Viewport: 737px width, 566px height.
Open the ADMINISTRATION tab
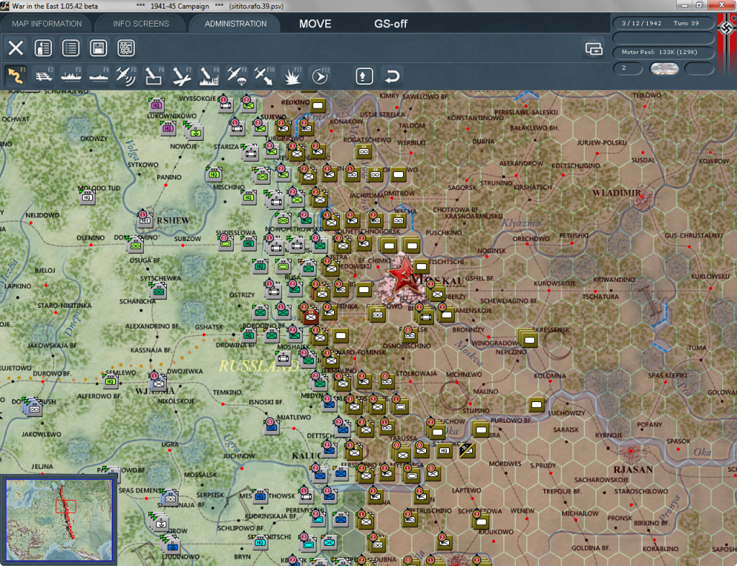point(235,24)
